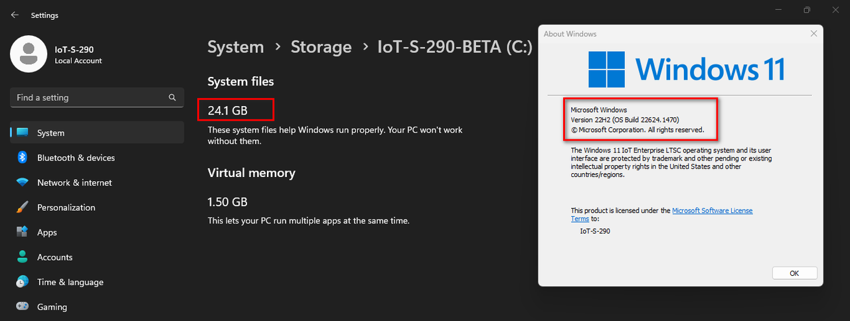Click the search magnifier icon
850x321 pixels.
click(x=173, y=97)
